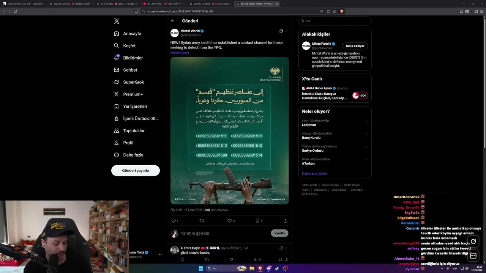The image size is (486, 273).
Task: Open SuperGrok in the sidebar
Action: click(x=129, y=82)
